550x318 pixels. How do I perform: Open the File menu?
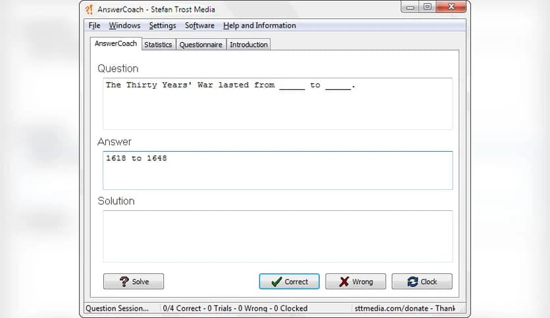pyautogui.click(x=94, y=26)
